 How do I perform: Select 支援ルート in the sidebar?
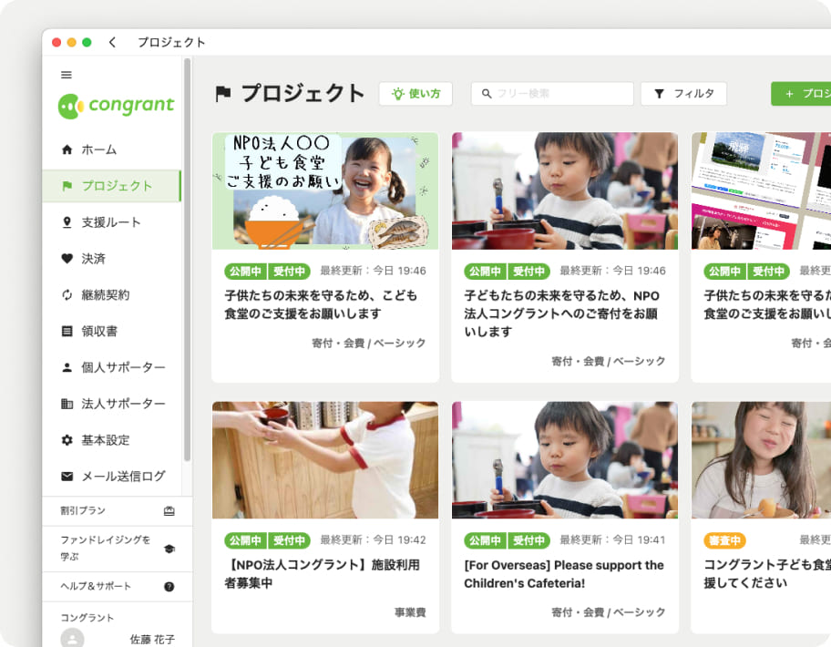[111, 222]
